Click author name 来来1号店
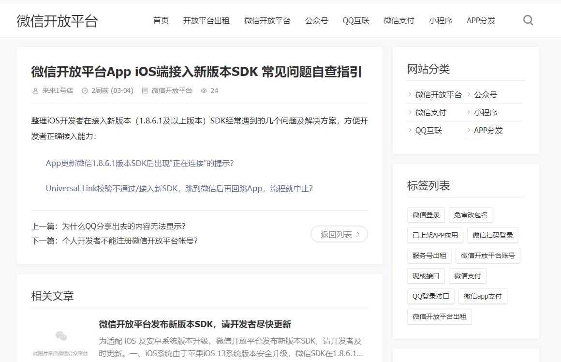The image size is (561, 362). [x=58, y=90]
